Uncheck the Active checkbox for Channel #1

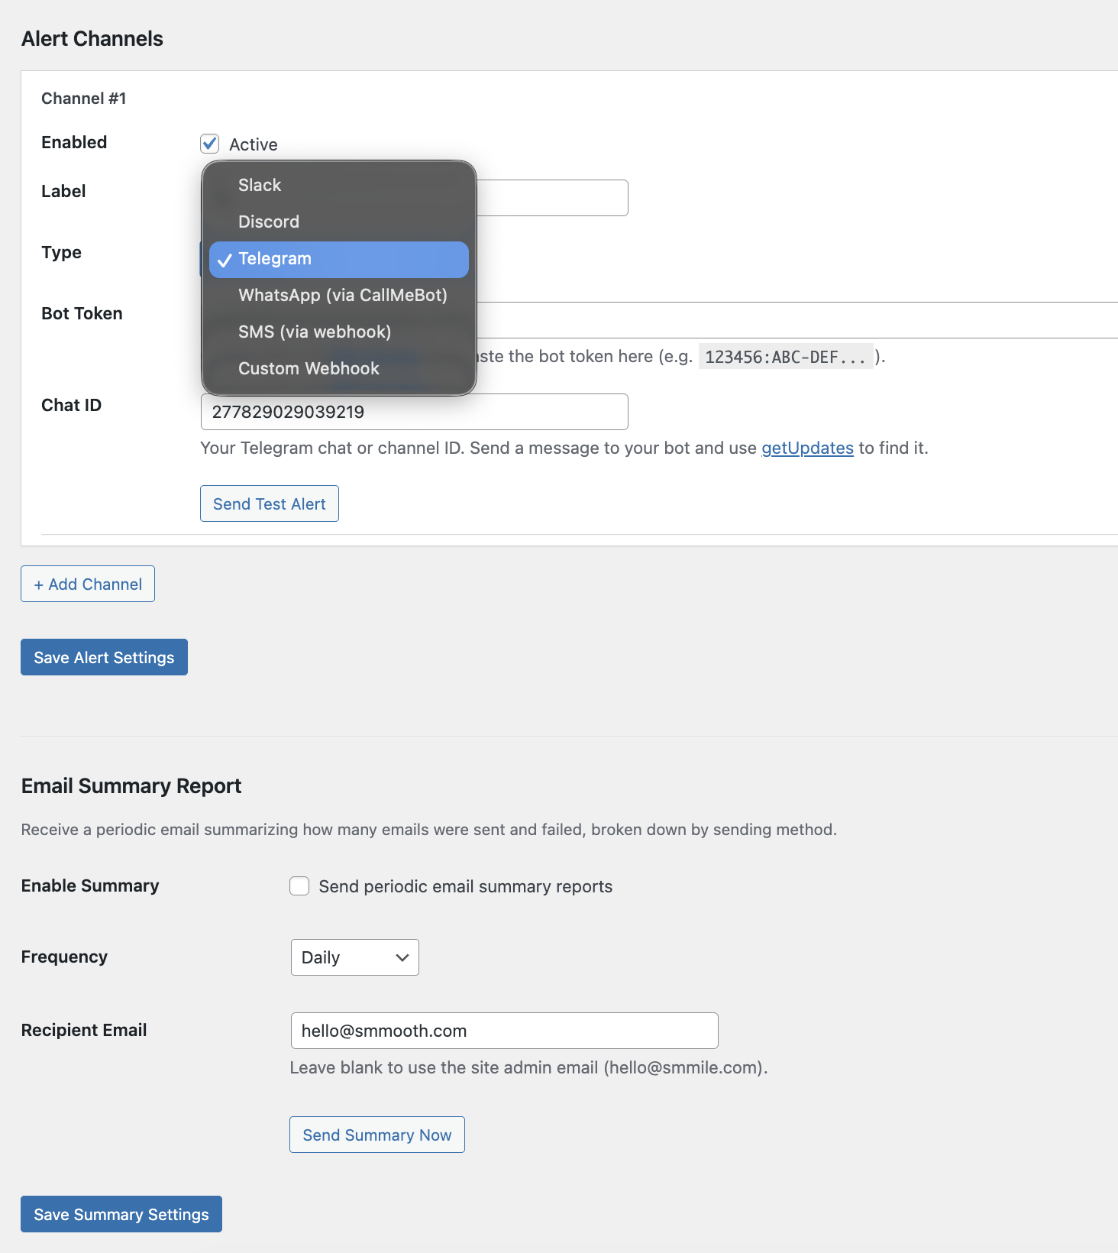tap(210, 144)
